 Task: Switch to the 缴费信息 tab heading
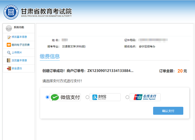click(x=50, y=56)
